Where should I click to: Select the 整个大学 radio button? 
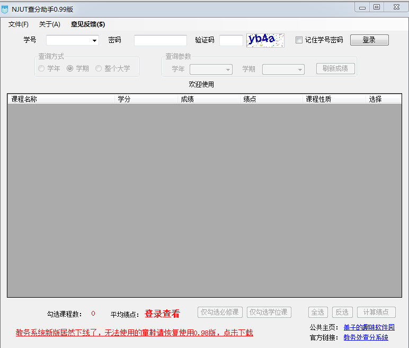tap(99, 68)
